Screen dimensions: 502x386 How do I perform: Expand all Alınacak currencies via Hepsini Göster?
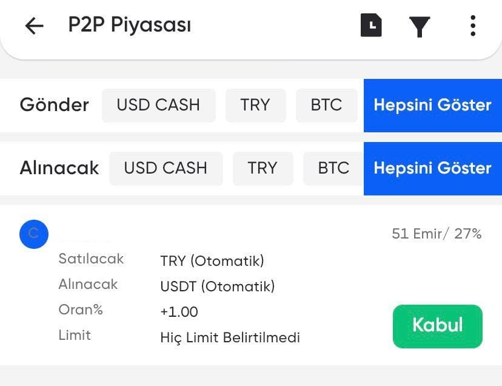432,168
